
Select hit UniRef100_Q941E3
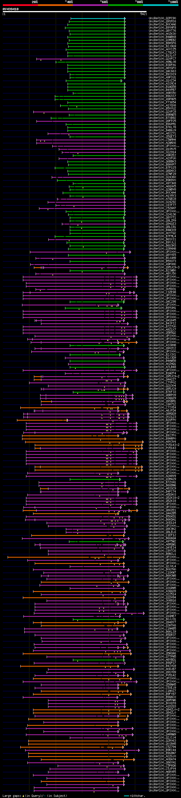[x=162, y=224]
